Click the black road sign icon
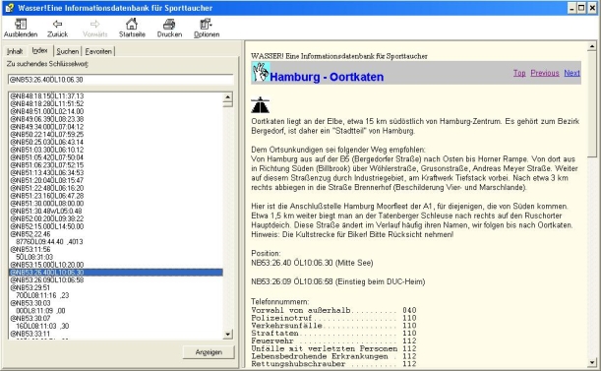The width and height of the screenshot is (601, 371). (261, 104)
